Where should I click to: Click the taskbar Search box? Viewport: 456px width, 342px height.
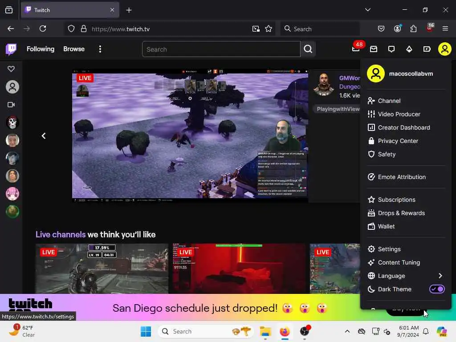pyautogui.click(x=206, y=331)
